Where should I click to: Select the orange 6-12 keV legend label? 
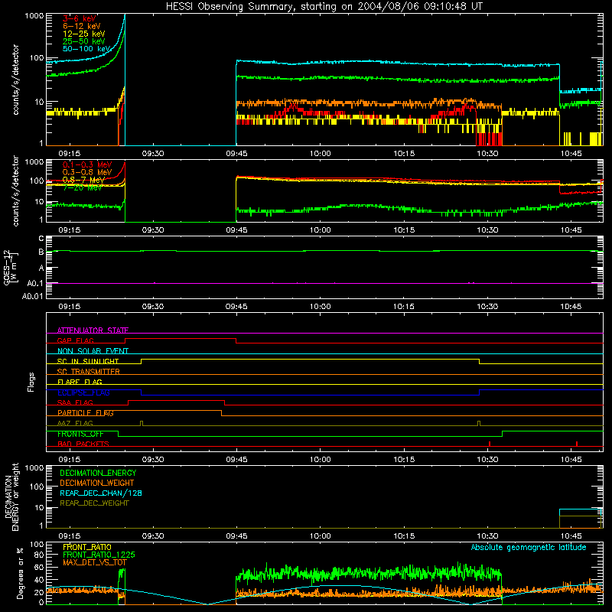point(82,26)
